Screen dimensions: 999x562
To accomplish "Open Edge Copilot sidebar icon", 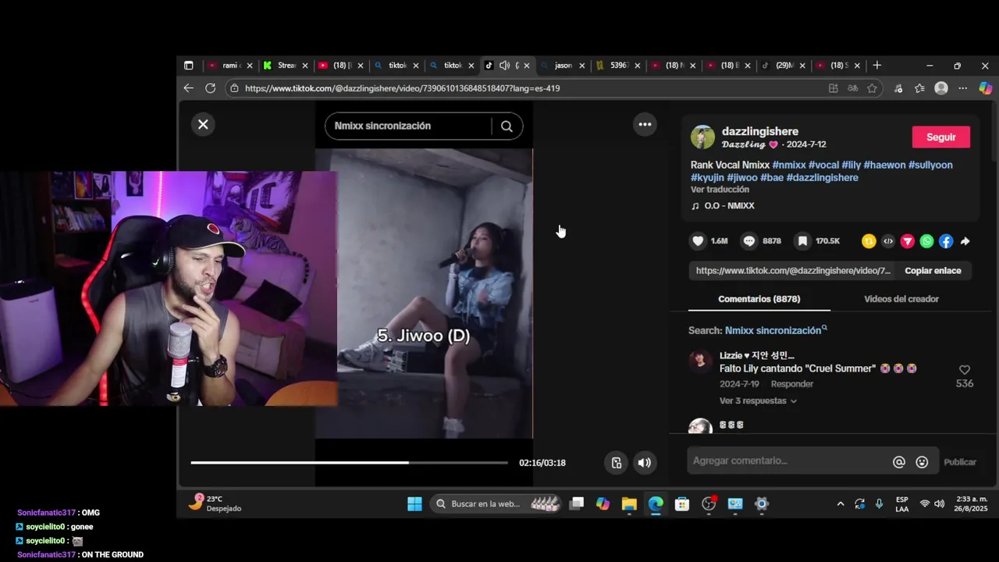I will (x=985, y=88).
